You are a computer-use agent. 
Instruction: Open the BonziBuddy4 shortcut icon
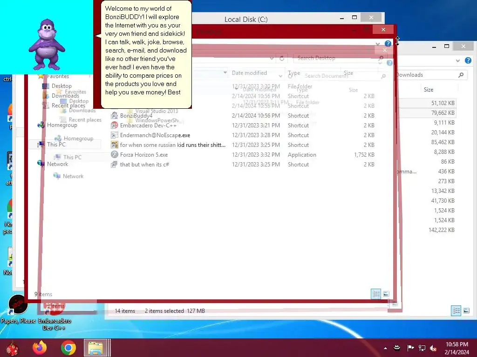coord(115,115)
